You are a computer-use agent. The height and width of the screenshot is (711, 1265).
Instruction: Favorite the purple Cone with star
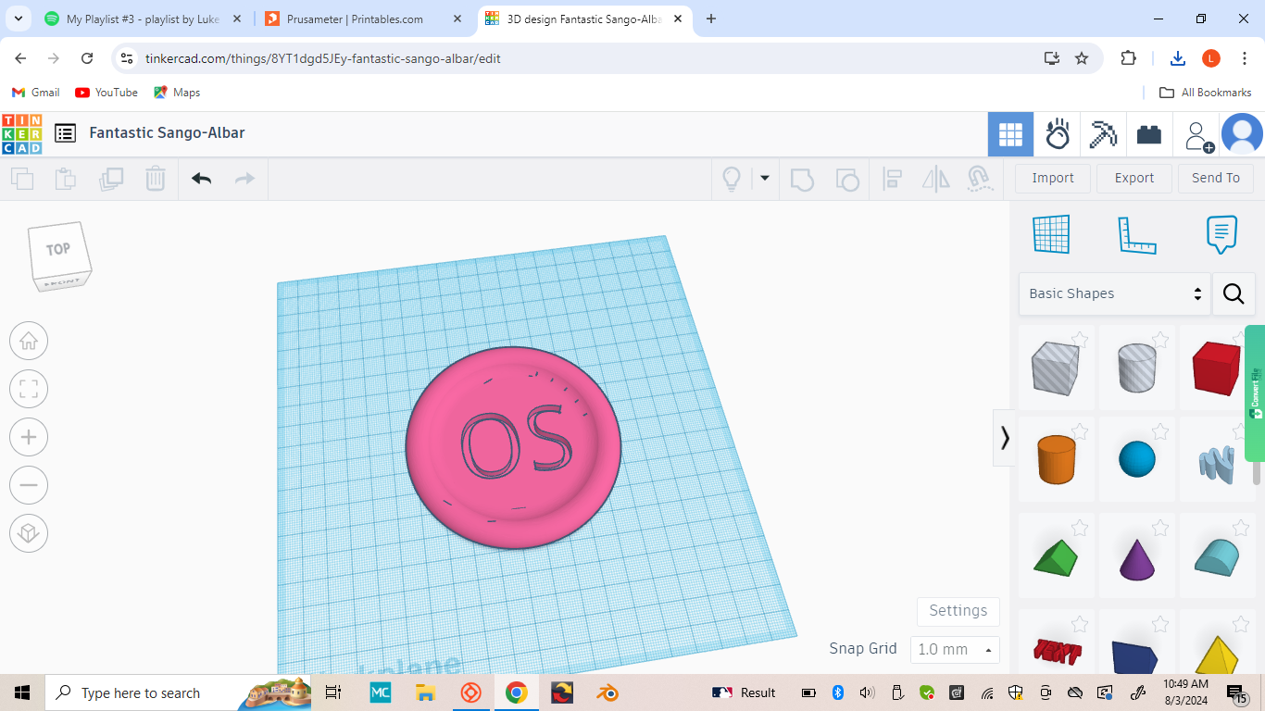1160,529
